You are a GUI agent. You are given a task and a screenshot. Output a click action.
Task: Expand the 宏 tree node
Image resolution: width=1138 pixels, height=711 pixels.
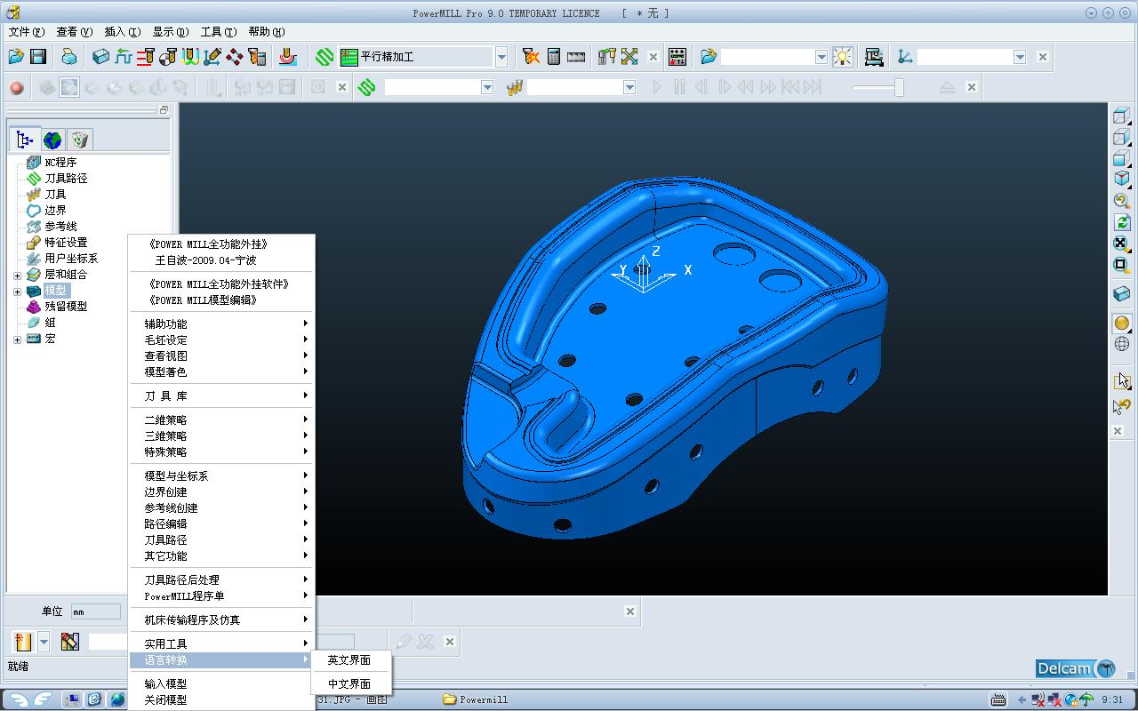coord(17,340)
